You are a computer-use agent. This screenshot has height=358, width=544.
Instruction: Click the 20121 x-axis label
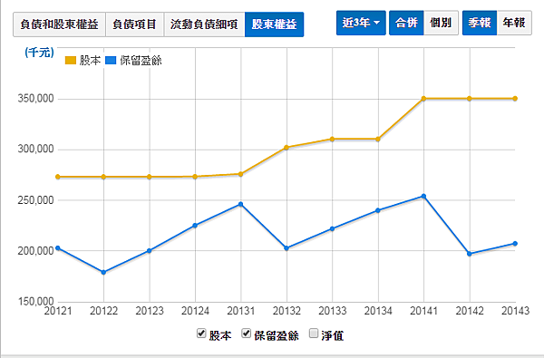[x=58, y=311]
